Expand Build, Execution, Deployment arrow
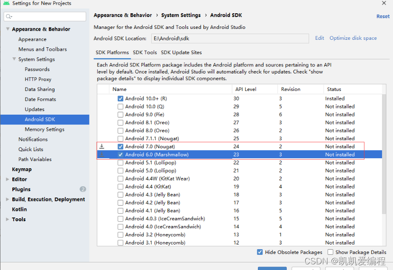Screen dimensions: 393x270 coord(8,199)
